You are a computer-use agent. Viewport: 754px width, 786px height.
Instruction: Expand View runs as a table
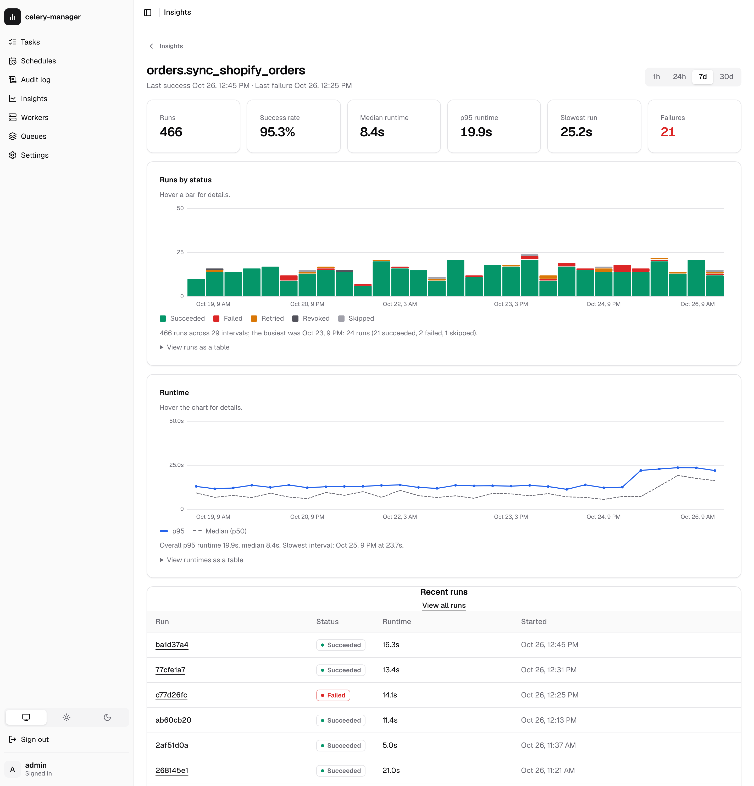195,347
